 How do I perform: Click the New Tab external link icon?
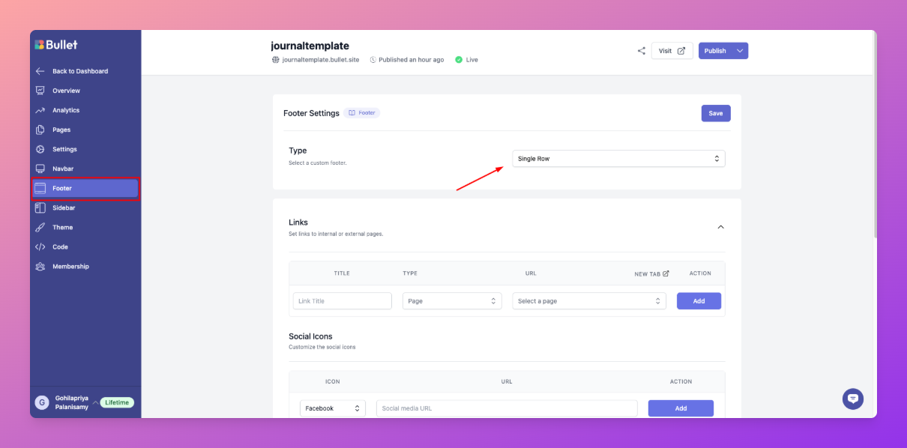pyautogui.click(x=666, y=273)
